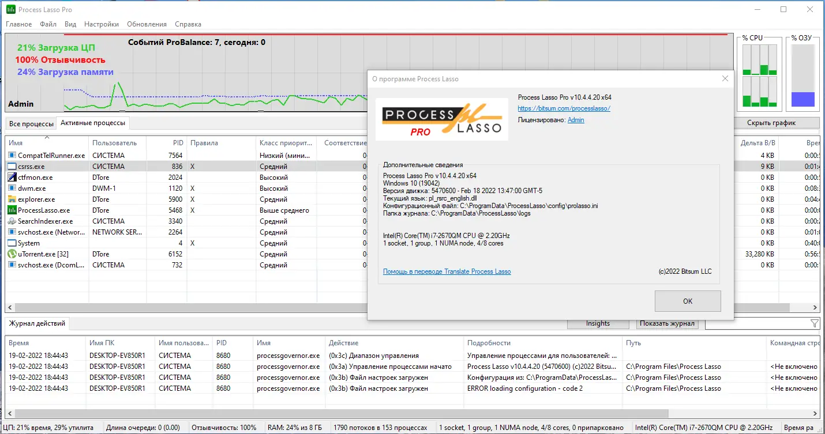Sort the log by the Имя ПК column
This screenshot has height=434, width=825.
pos(121,343)
